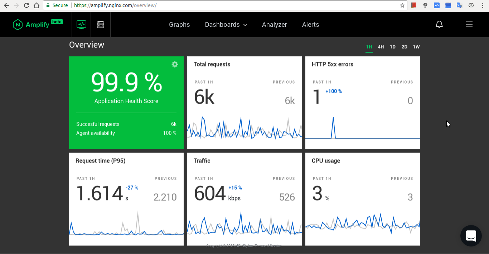Open the overview monitor icon
This screenshot has height=254, width=489.
pyautogui.click(x=81, y=25)
